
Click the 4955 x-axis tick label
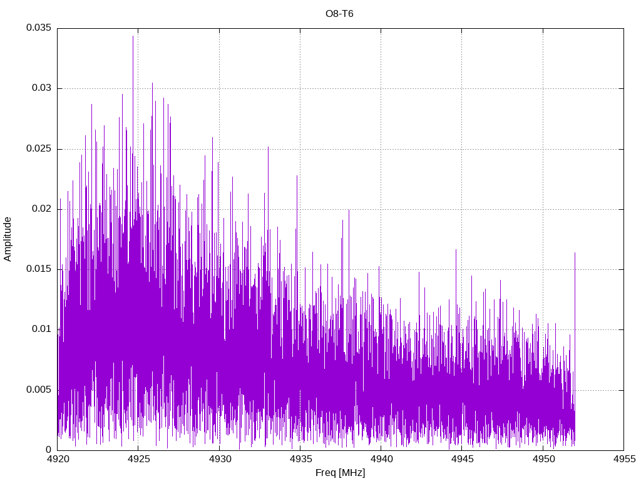pyautogui.click(x=623, y=459)
